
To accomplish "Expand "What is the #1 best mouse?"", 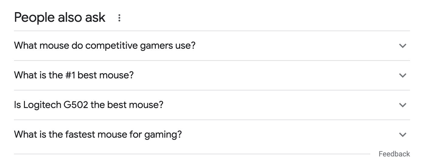I will coord(212,75).
